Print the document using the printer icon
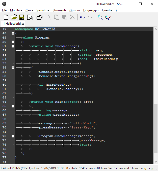The image size is (158, 171). [x=39, y=17]
